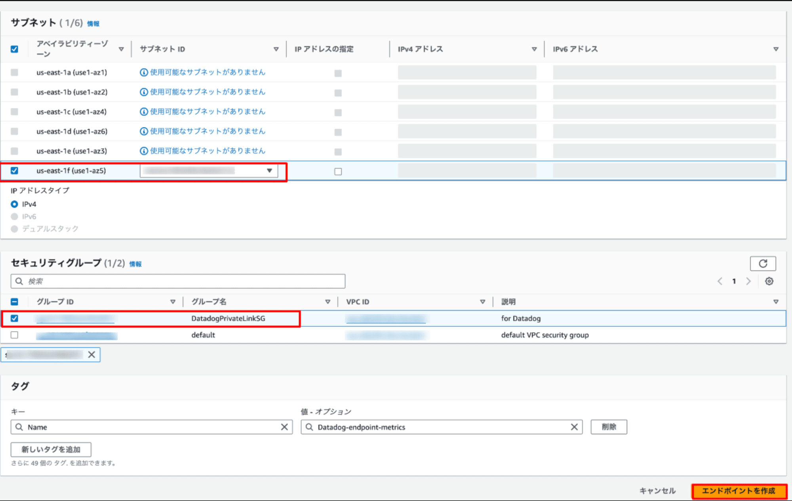
Task: Open default security group ID link
Action: pyautogui.click(x=77, y=336)
